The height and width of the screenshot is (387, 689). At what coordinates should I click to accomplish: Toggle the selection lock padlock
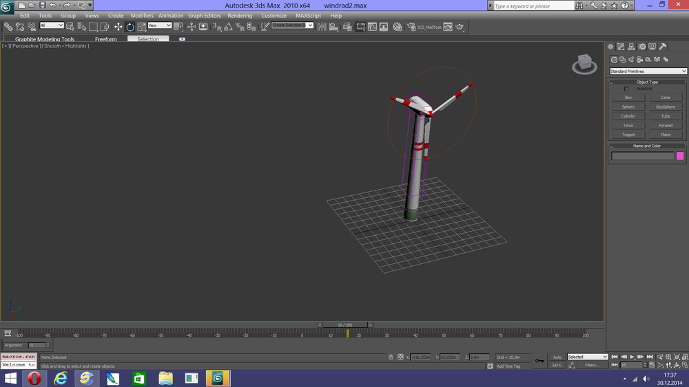[x=391, y=357]
